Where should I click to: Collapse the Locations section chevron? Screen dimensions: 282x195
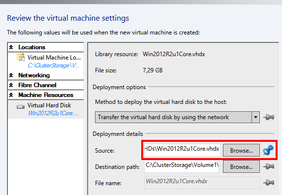(11, 47)
